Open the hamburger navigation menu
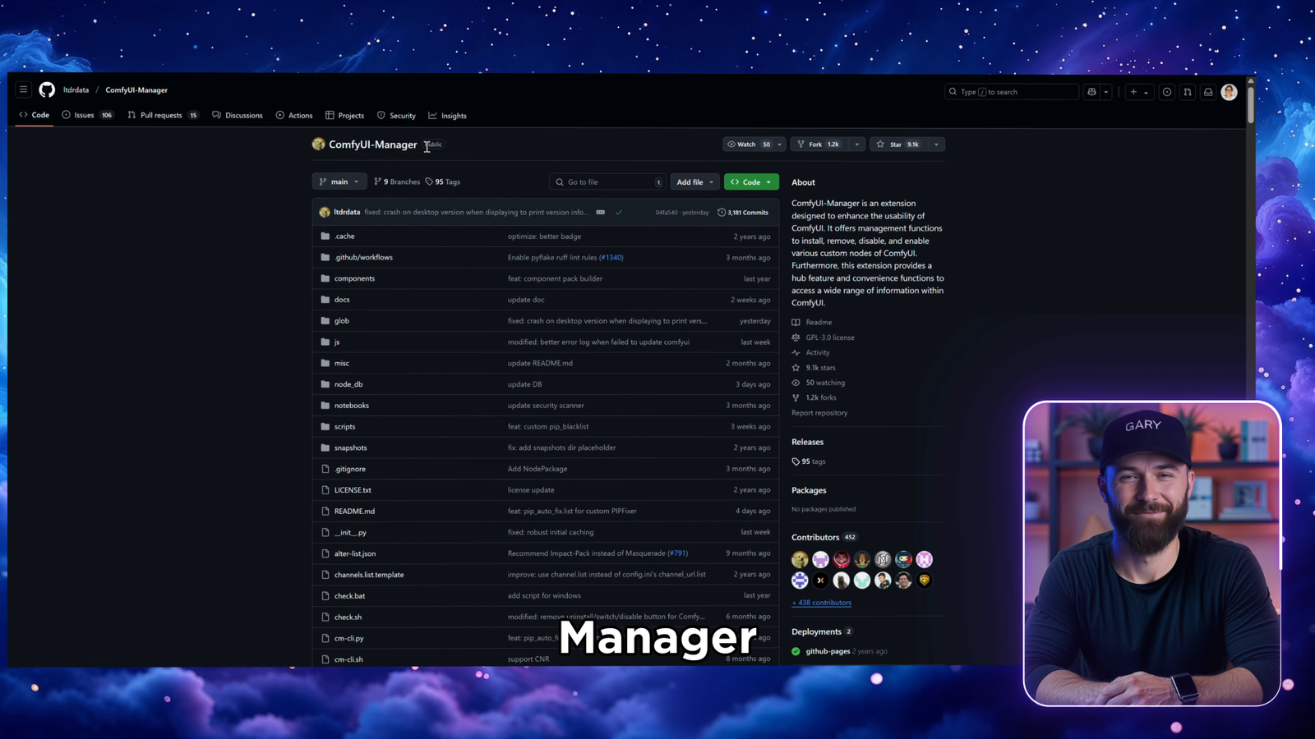Image resolution: width=1315 pixels, height=739 pixels. point(23,90)
